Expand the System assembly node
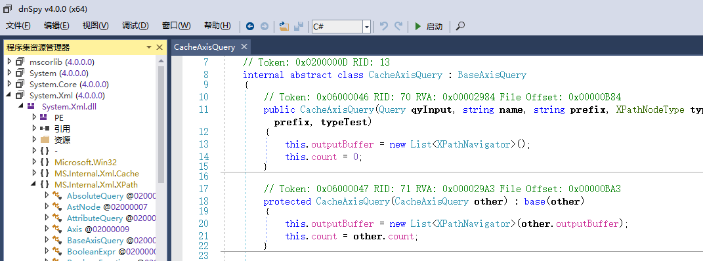 pos(9,73)
